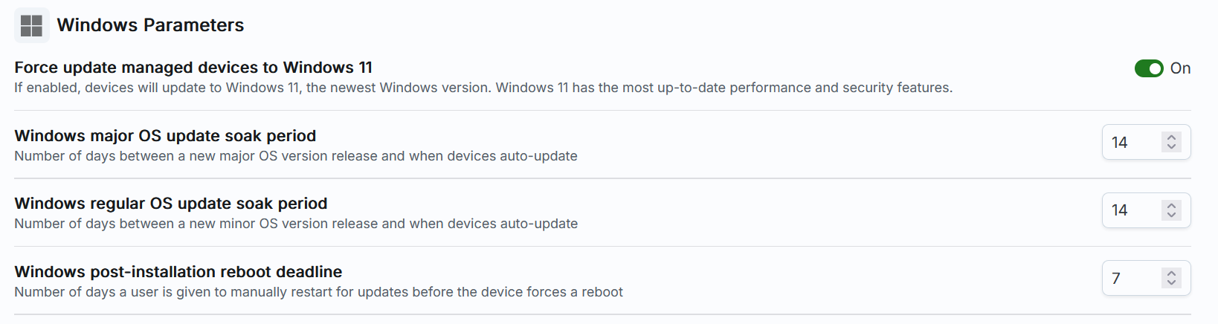
Task: Click the minor OS version release description
Action: 296,224
